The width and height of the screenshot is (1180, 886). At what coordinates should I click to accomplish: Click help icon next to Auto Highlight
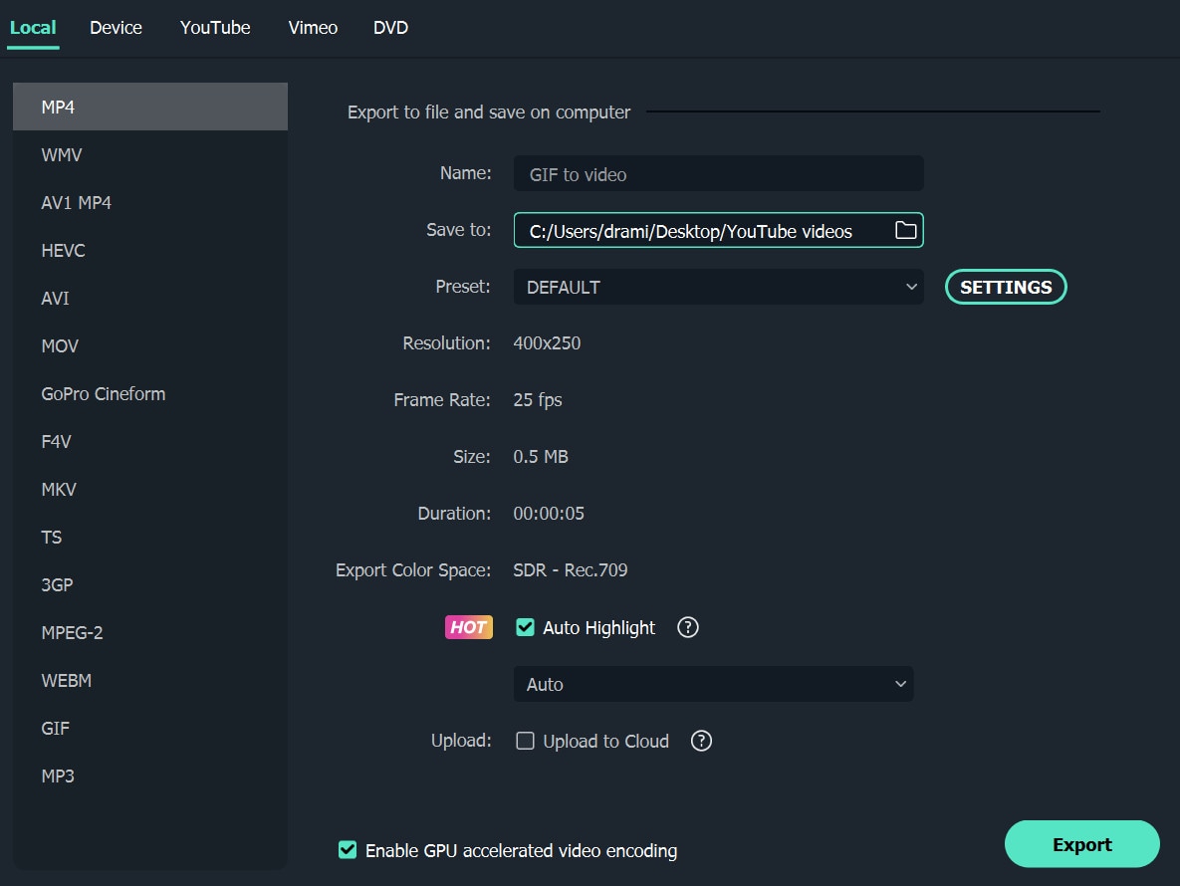pyautogui.click(x=687, y=627)
